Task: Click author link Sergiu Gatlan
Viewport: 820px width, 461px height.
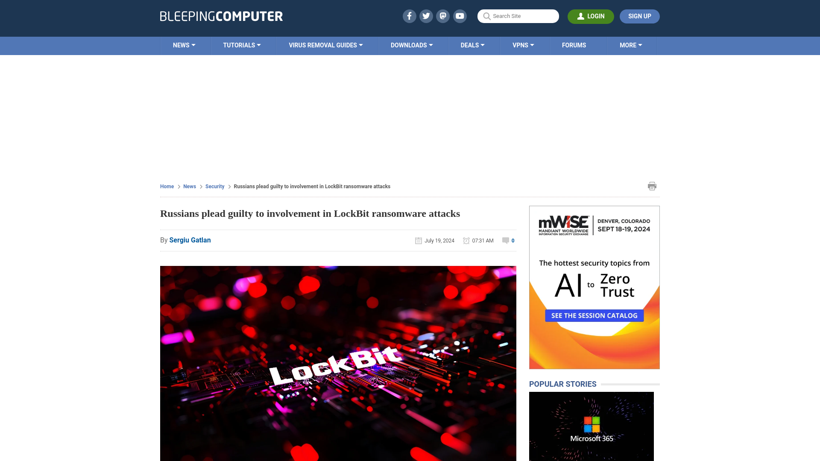Action: click(190, 240)
